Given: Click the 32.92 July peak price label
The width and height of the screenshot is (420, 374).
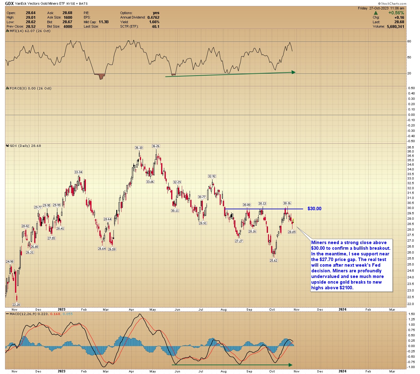Looking at the screenshot, I should point(212,176).
